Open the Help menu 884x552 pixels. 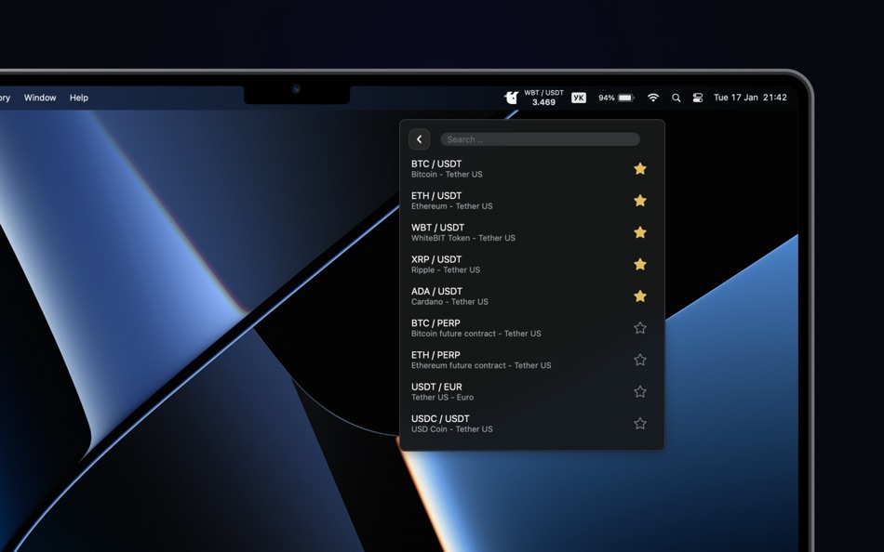[x=79, y=98]
